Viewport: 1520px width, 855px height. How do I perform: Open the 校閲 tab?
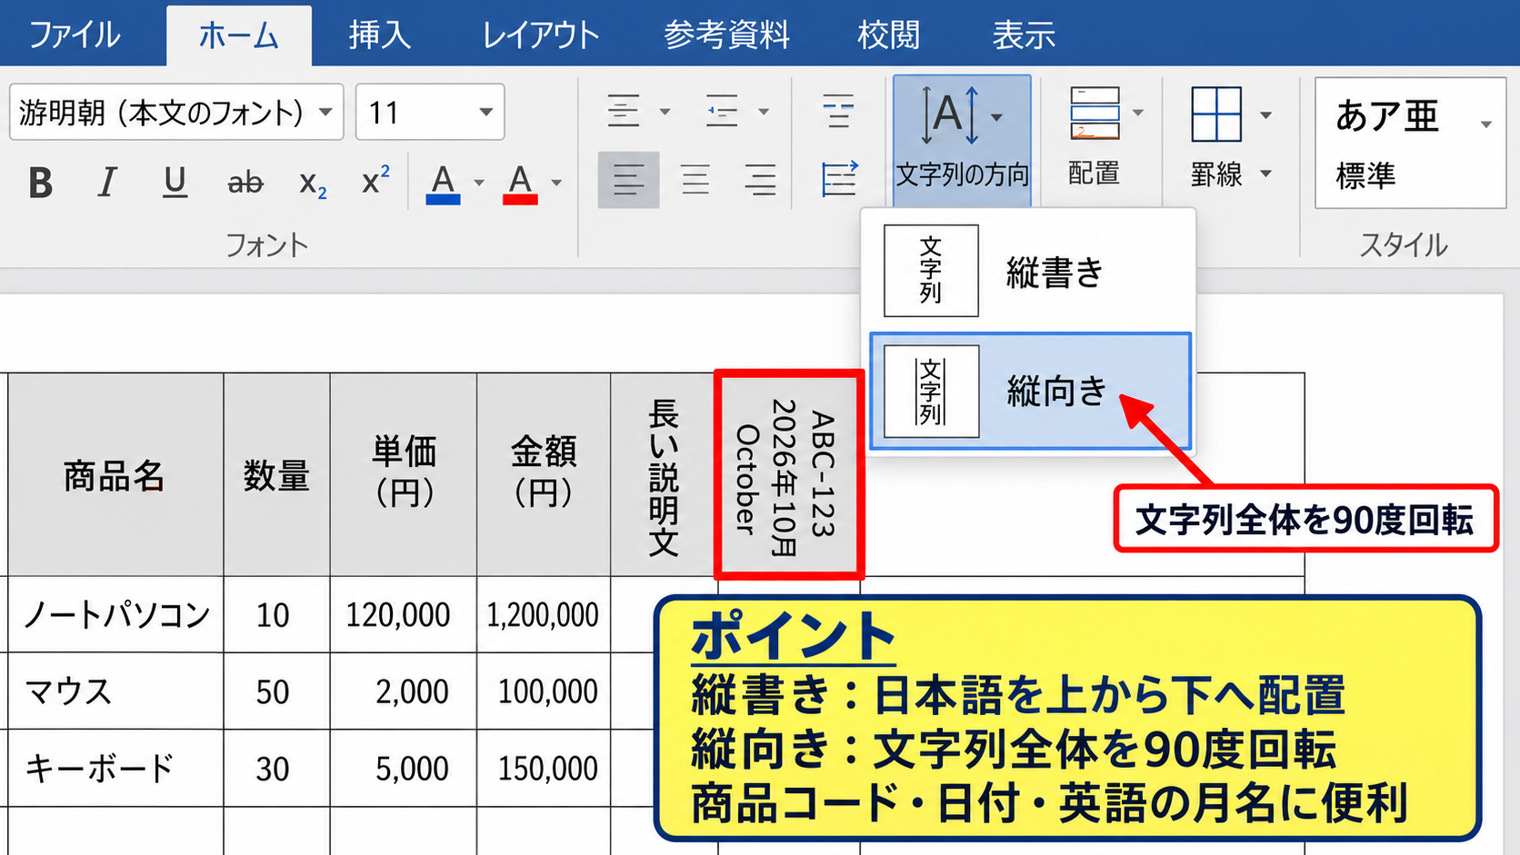888,35
